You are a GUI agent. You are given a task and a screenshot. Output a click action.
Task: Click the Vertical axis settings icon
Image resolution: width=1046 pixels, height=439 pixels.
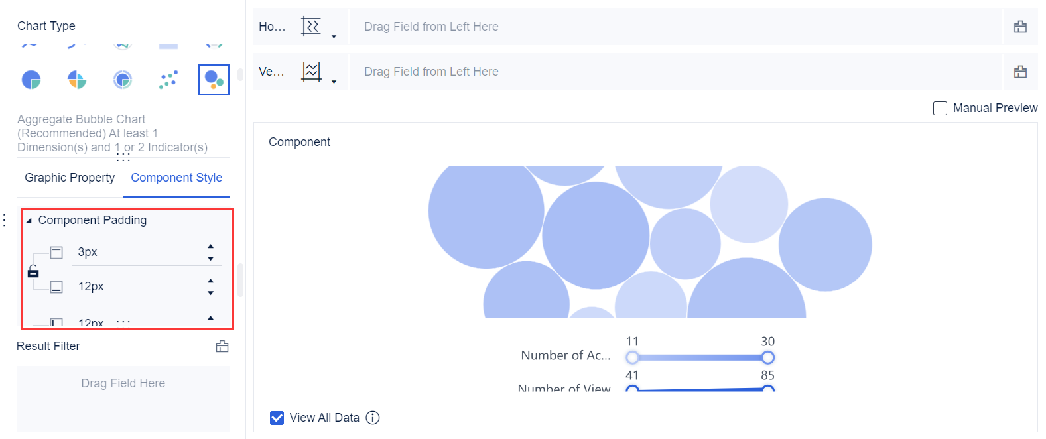(312, 71)
